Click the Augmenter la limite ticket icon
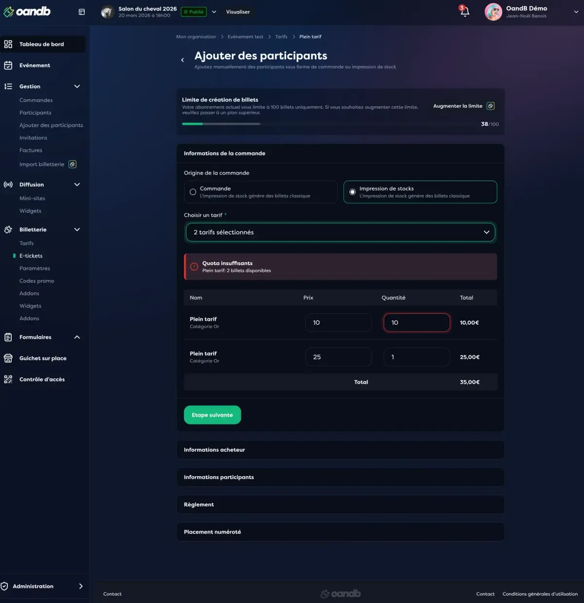This screenshot has width=584, height=603. [491, 106]
